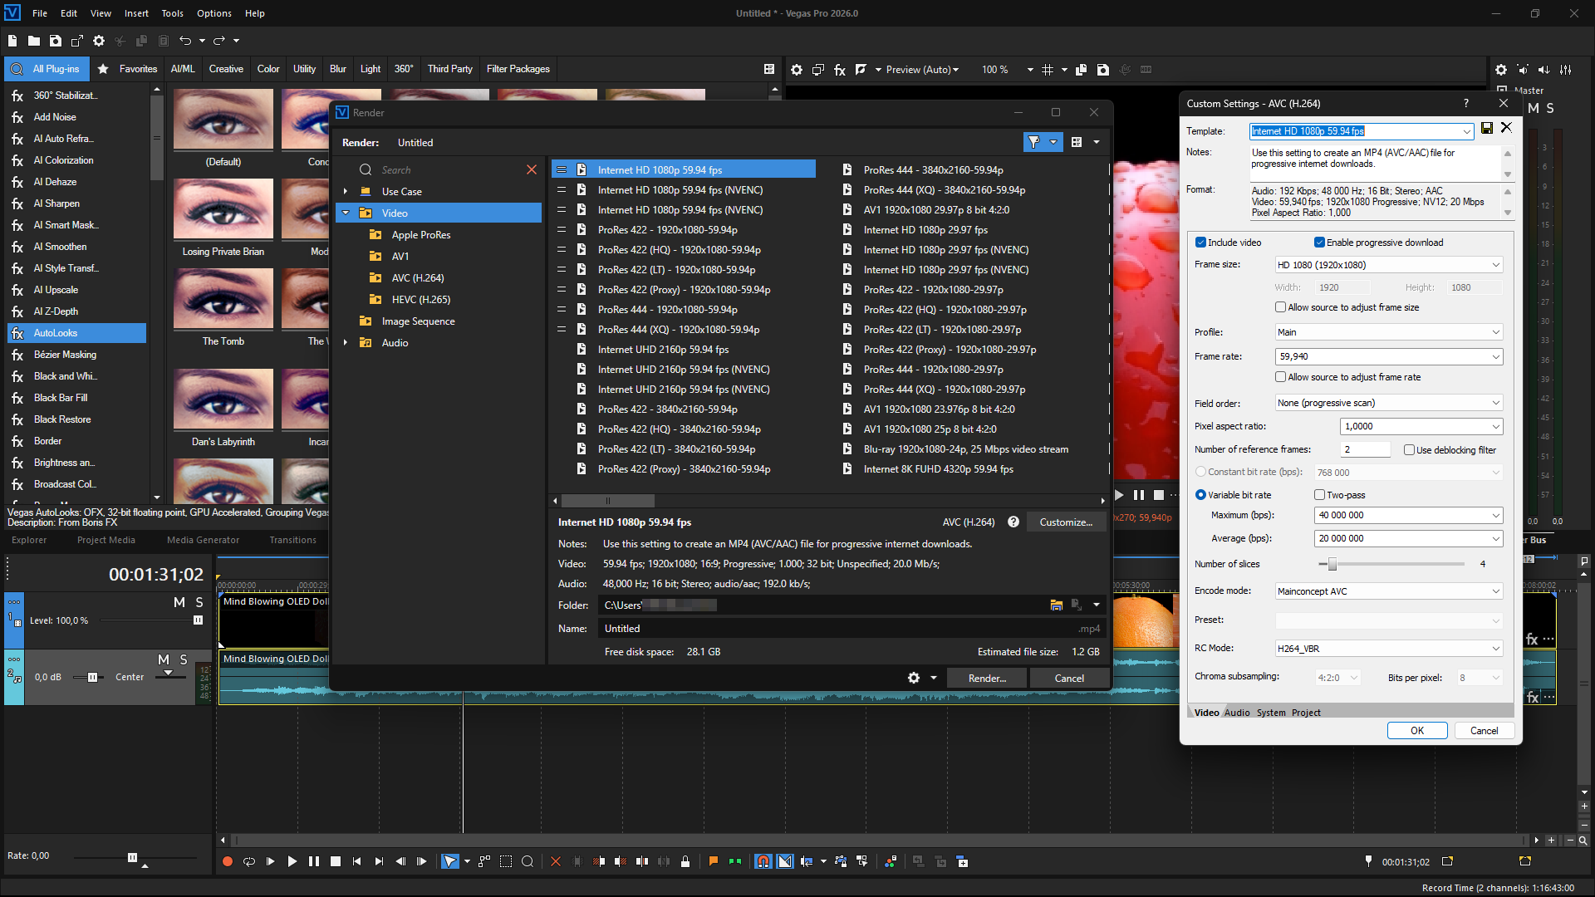
Task: Enable the Two-pass checkbox
Action: point(1319,495)
